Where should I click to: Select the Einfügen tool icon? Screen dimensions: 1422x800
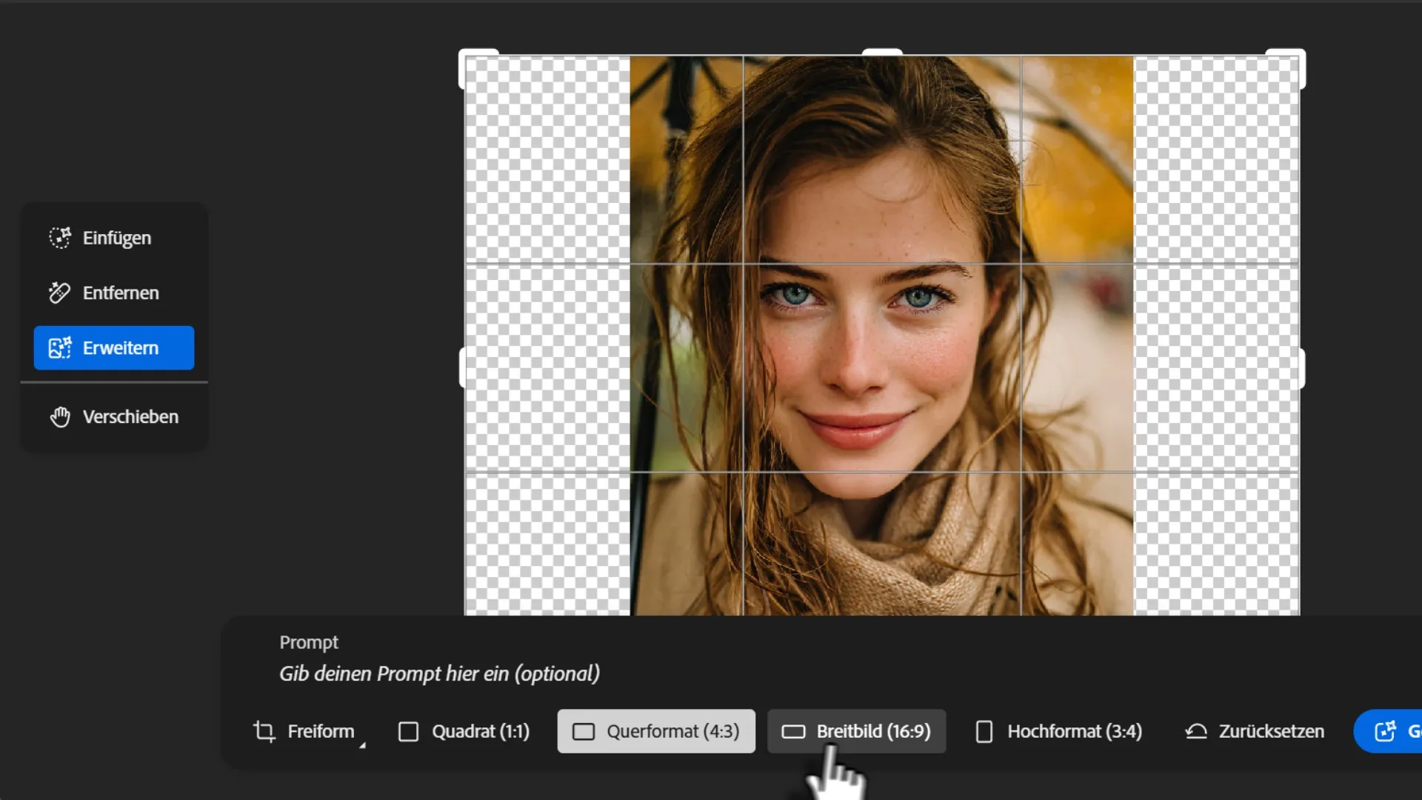coord(60,238)
